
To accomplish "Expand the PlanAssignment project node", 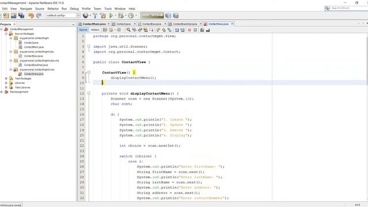I will coord(2,92).
